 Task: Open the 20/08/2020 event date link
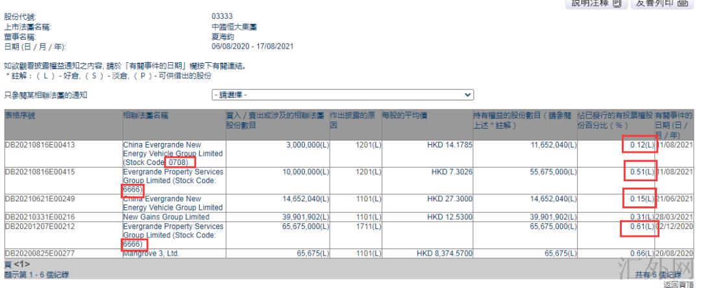tap(674, 254)
